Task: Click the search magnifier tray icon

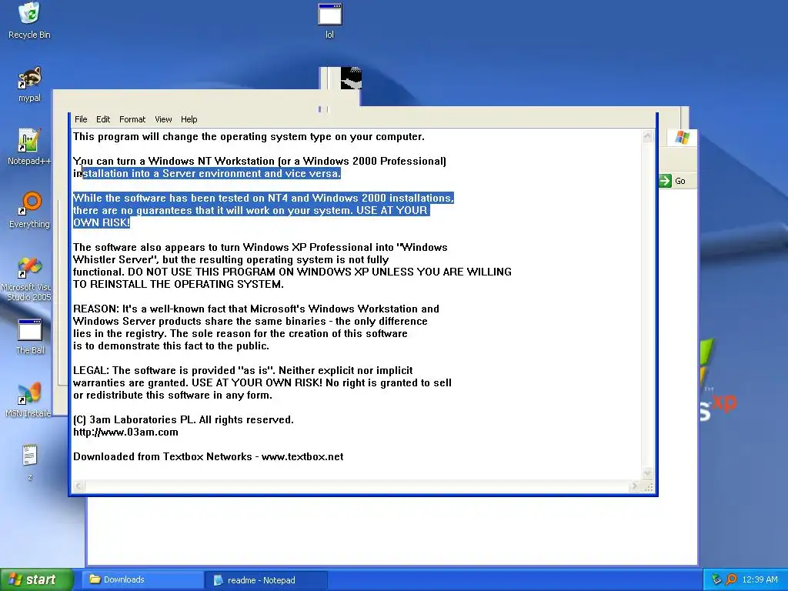Action: pos(731,579)
